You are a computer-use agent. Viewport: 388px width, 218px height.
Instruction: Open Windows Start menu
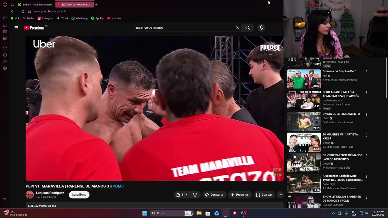[145, 213]
